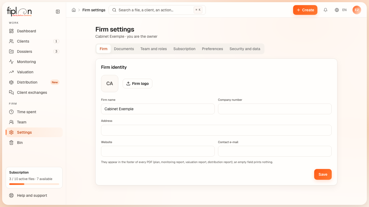The image size is (369, 207).
Task: Select the Preferences tab
Action: click(x=213, y=49)
